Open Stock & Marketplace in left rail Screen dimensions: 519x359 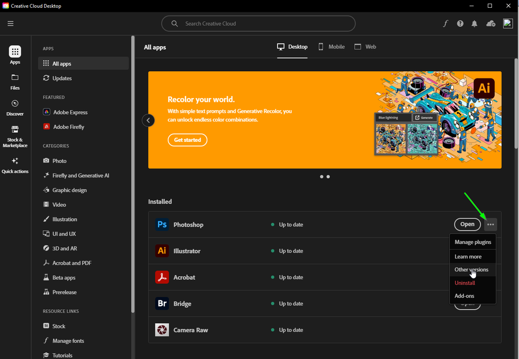coord(15,136)
